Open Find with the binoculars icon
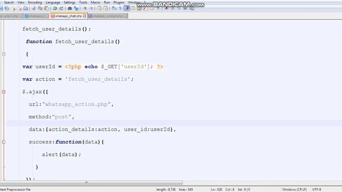 (x=69, y=9)
